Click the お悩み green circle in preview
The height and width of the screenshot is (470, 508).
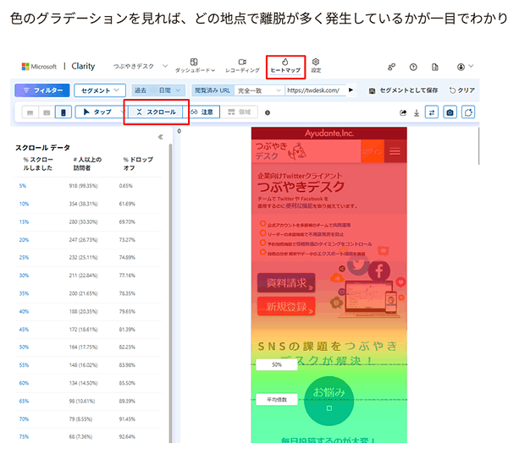coord(329,401)
